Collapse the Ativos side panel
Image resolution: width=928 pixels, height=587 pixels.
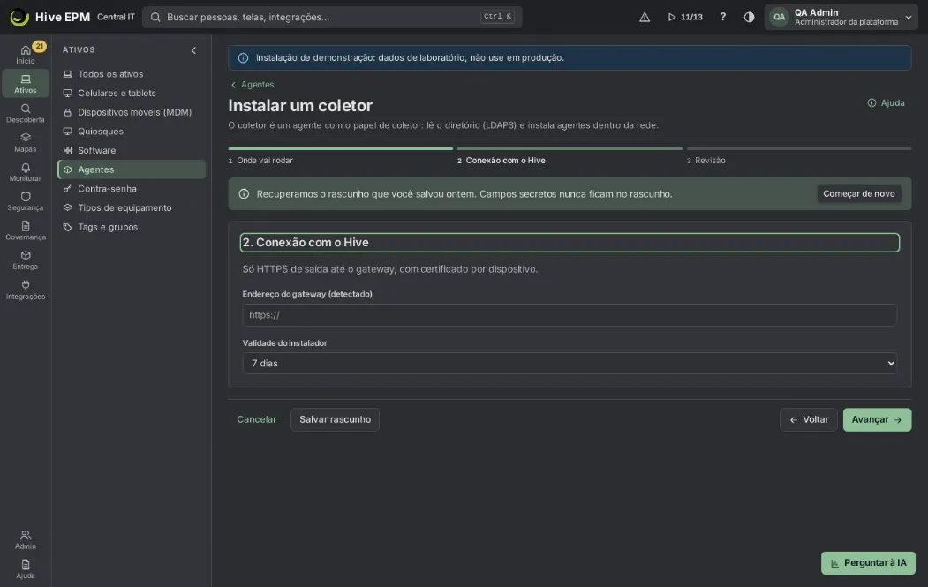(x=193, y=50)
